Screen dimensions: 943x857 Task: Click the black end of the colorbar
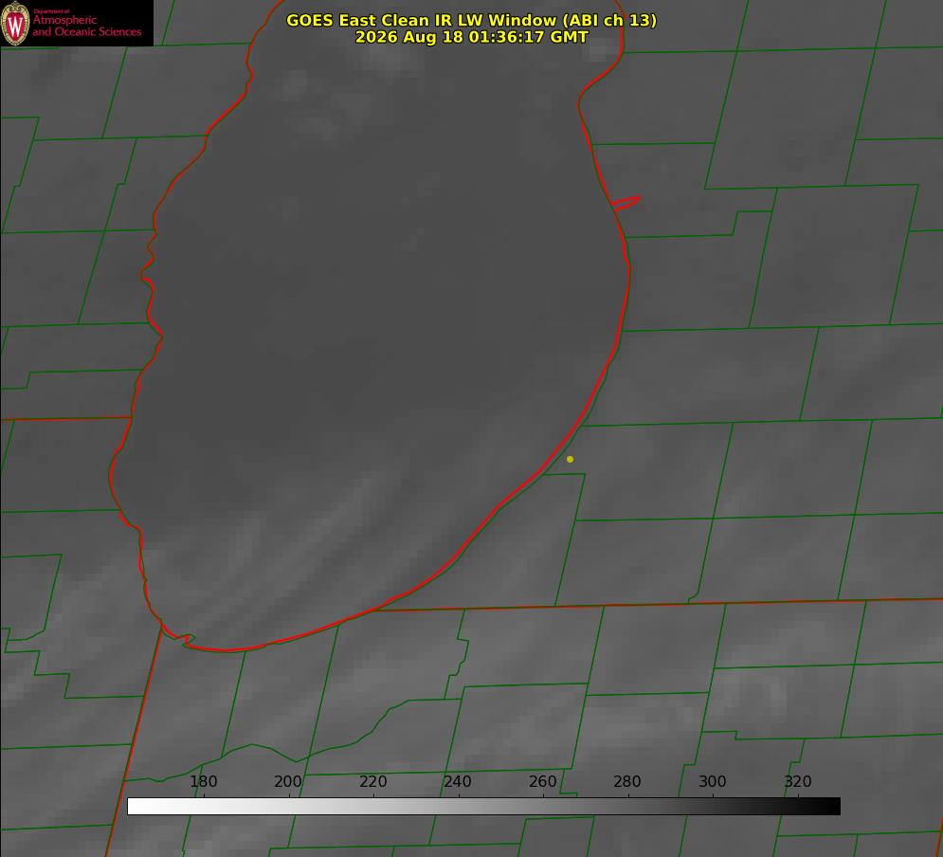833,807
